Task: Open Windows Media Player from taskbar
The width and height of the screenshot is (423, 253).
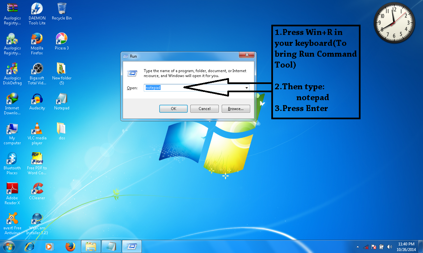Action: [x=50, y=246]
